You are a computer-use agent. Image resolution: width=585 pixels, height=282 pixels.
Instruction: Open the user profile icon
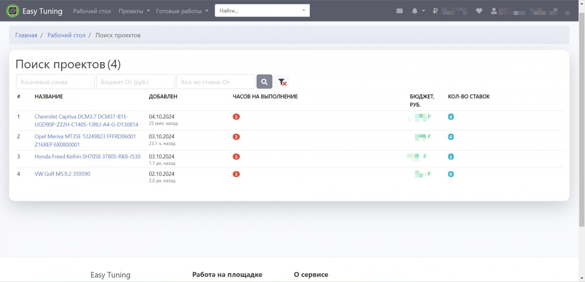pyautogui.click(x=494, y=11)
